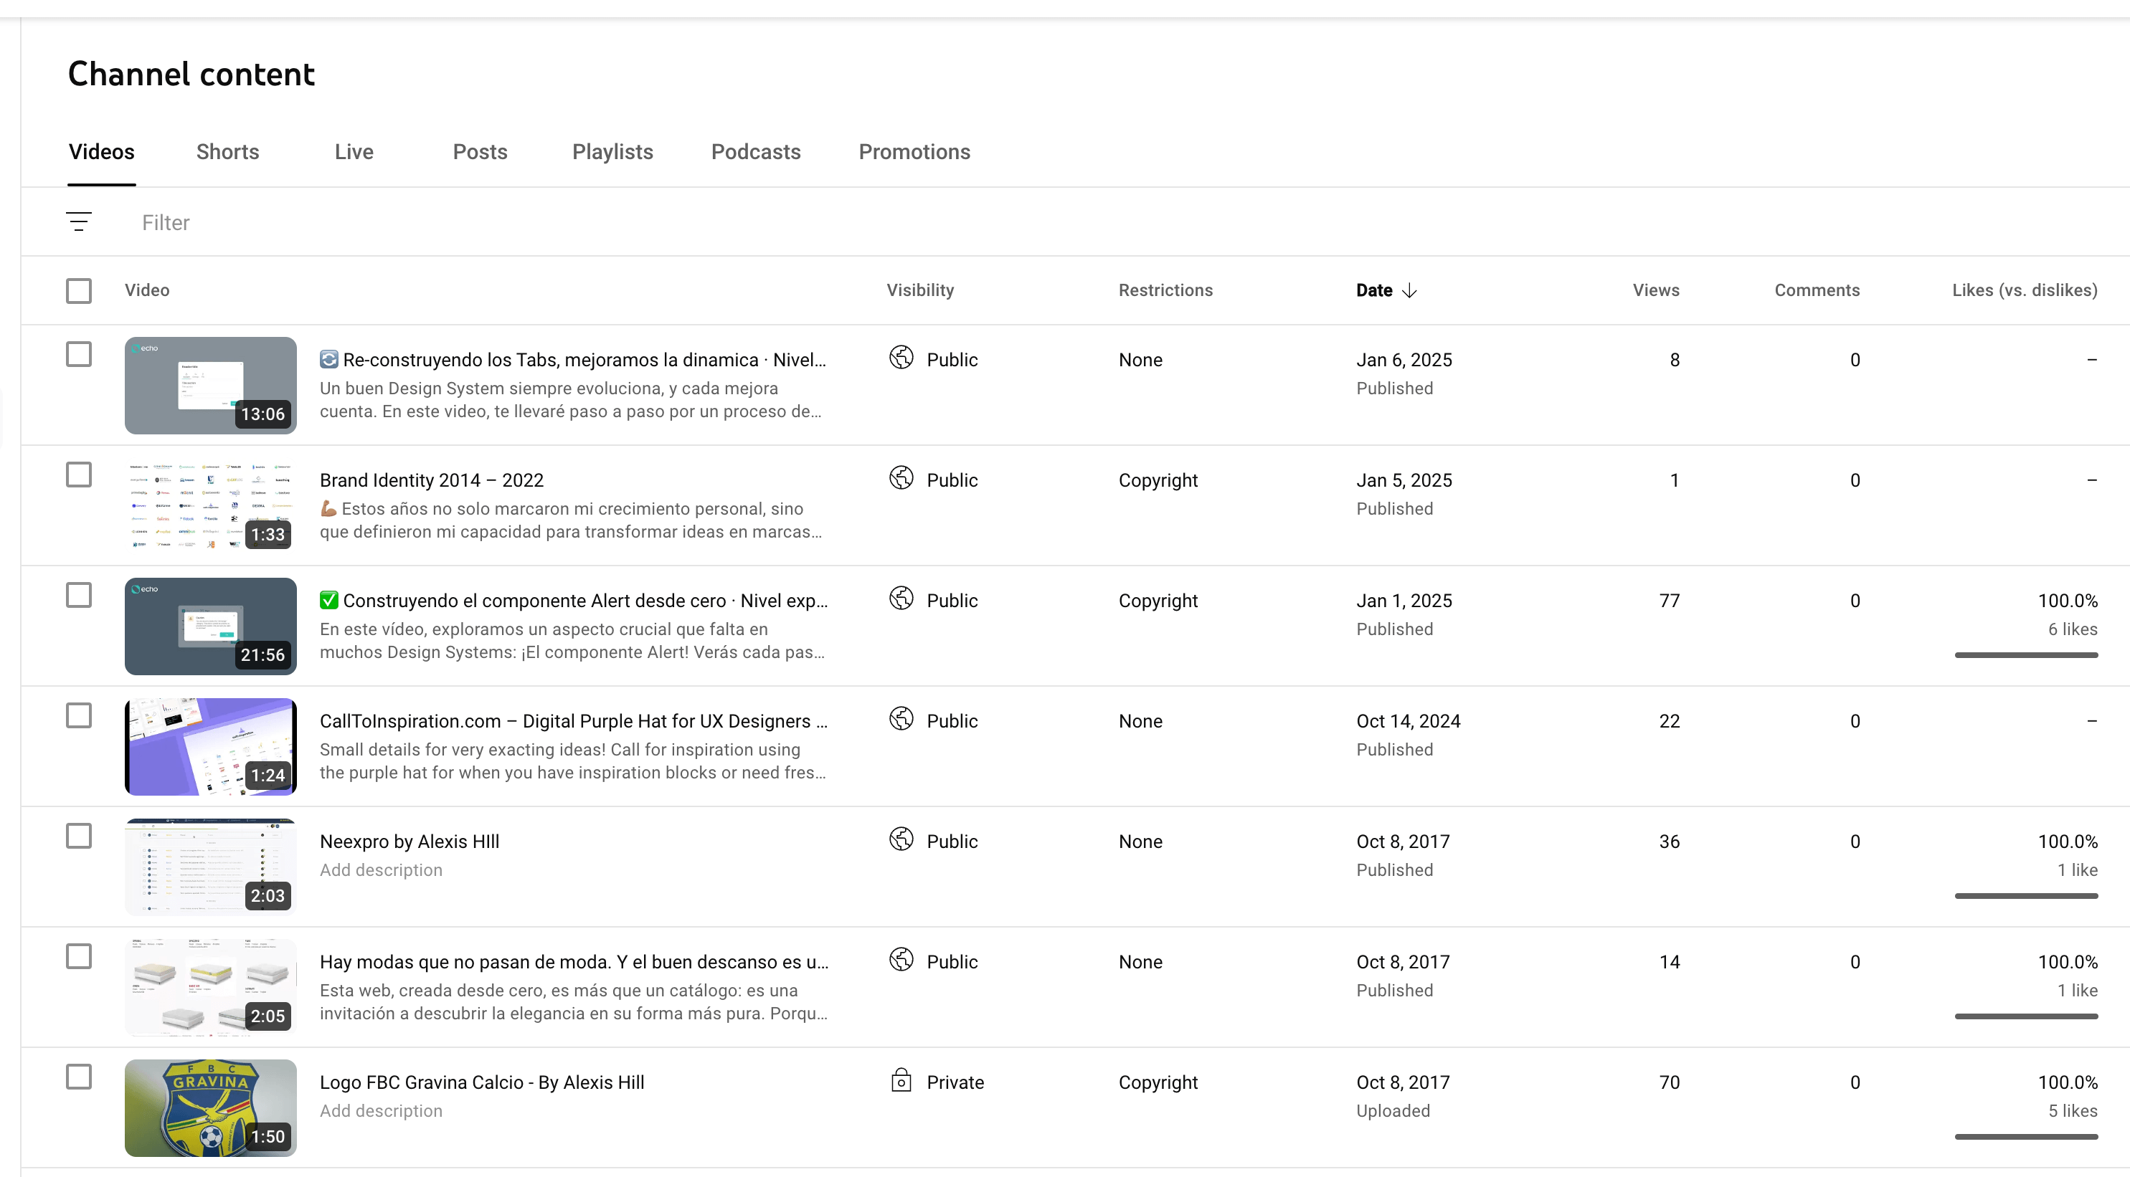Click globe icon for CallToInspiration video

pos(901,719)
